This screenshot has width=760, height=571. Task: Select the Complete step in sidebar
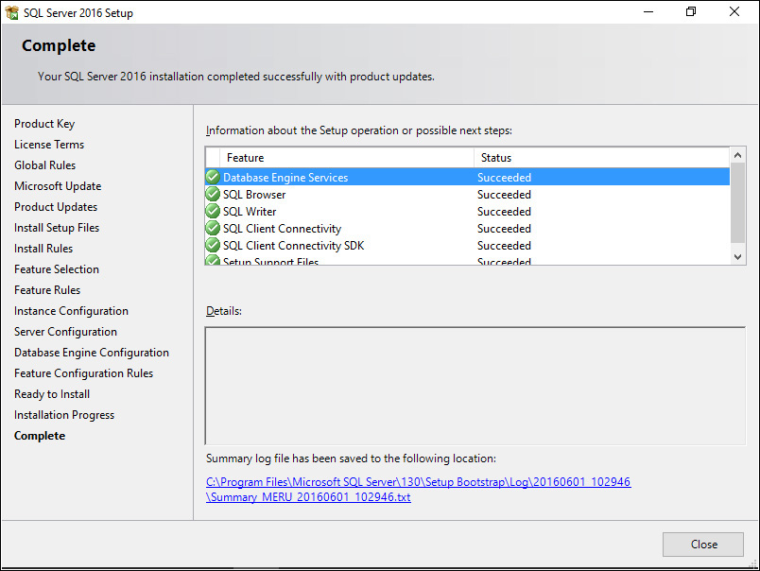(40, 436)
